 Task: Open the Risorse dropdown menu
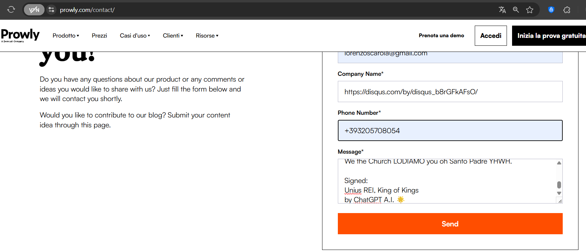[207, 36]
